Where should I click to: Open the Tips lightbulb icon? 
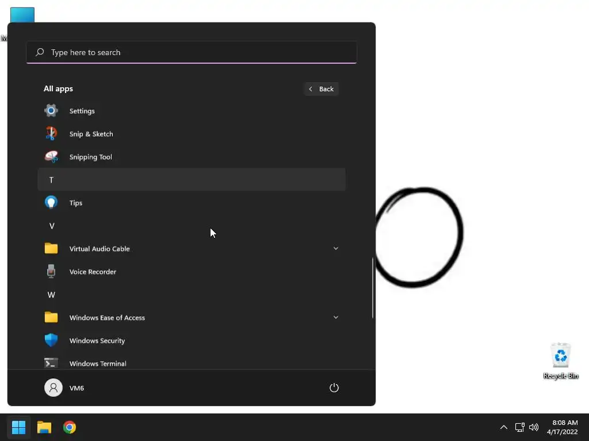pos(51,203)
